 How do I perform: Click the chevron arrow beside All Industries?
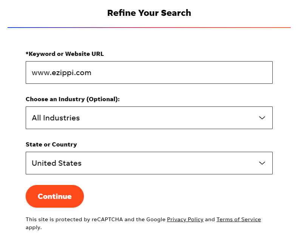(262, 118)
